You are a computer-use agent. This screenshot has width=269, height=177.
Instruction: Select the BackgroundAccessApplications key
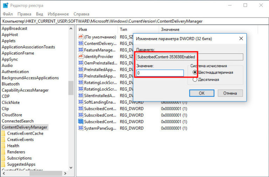point(30,78)
